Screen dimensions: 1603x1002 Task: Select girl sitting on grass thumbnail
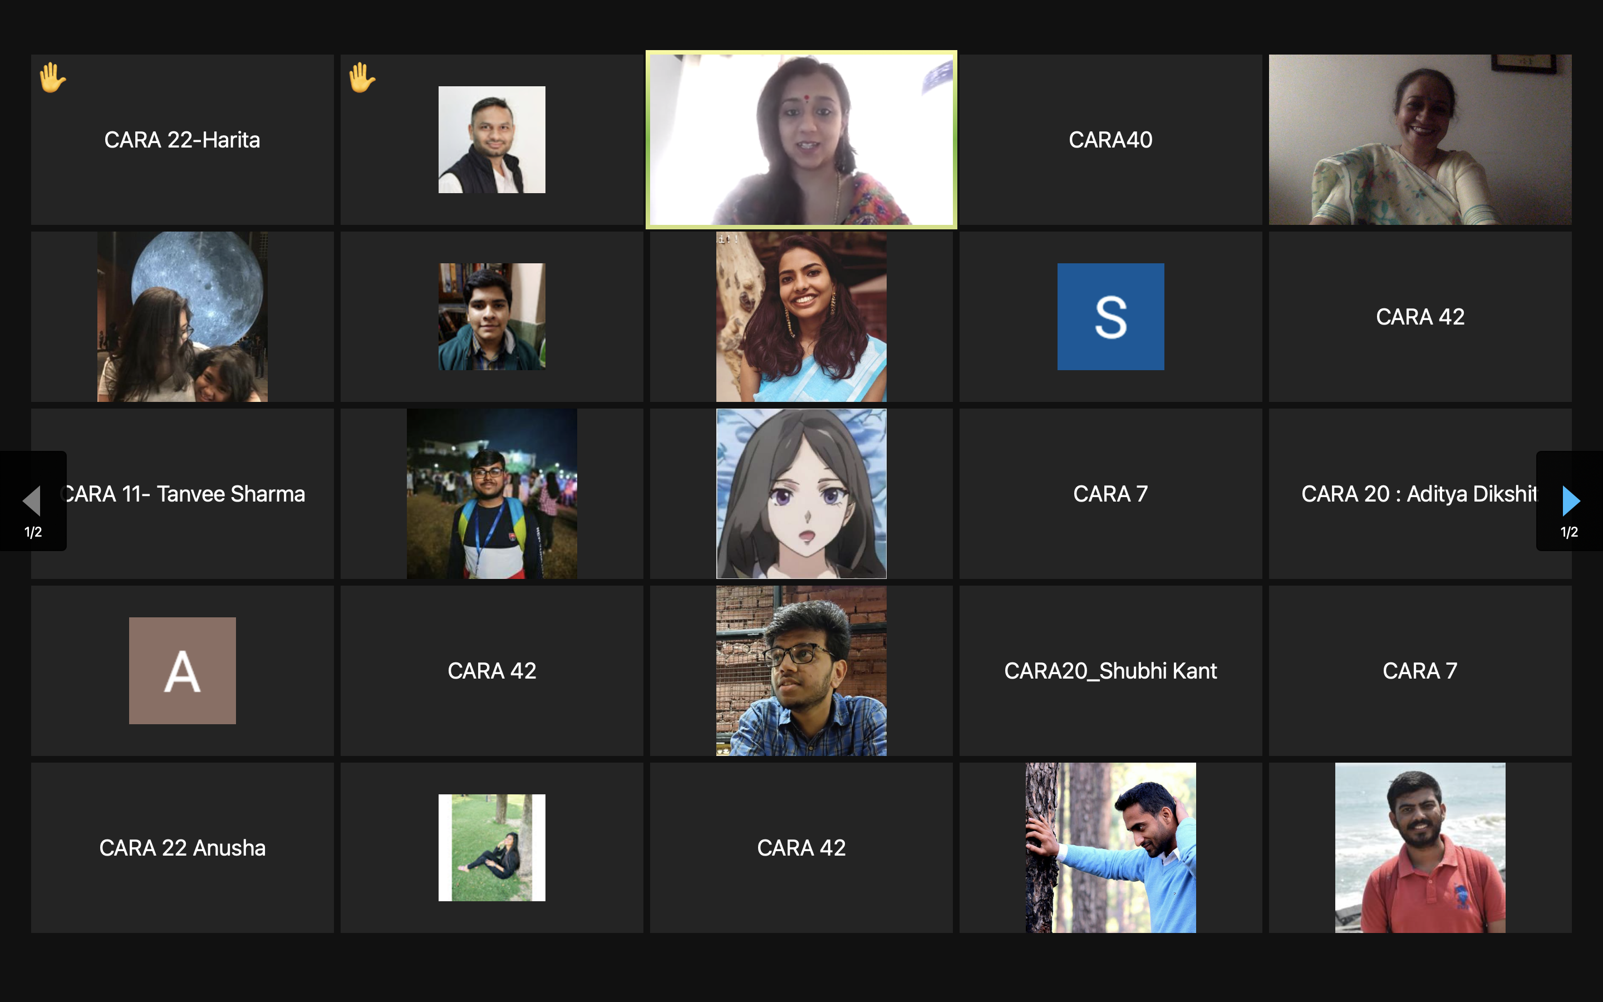click(x=491, y=848)
